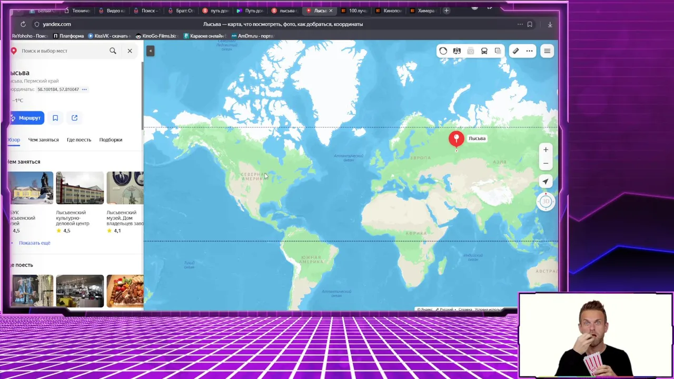This screenshot has width=674, height=379.
Task: Share Лысьва with the share icon
Action: [x=74, y=118]
